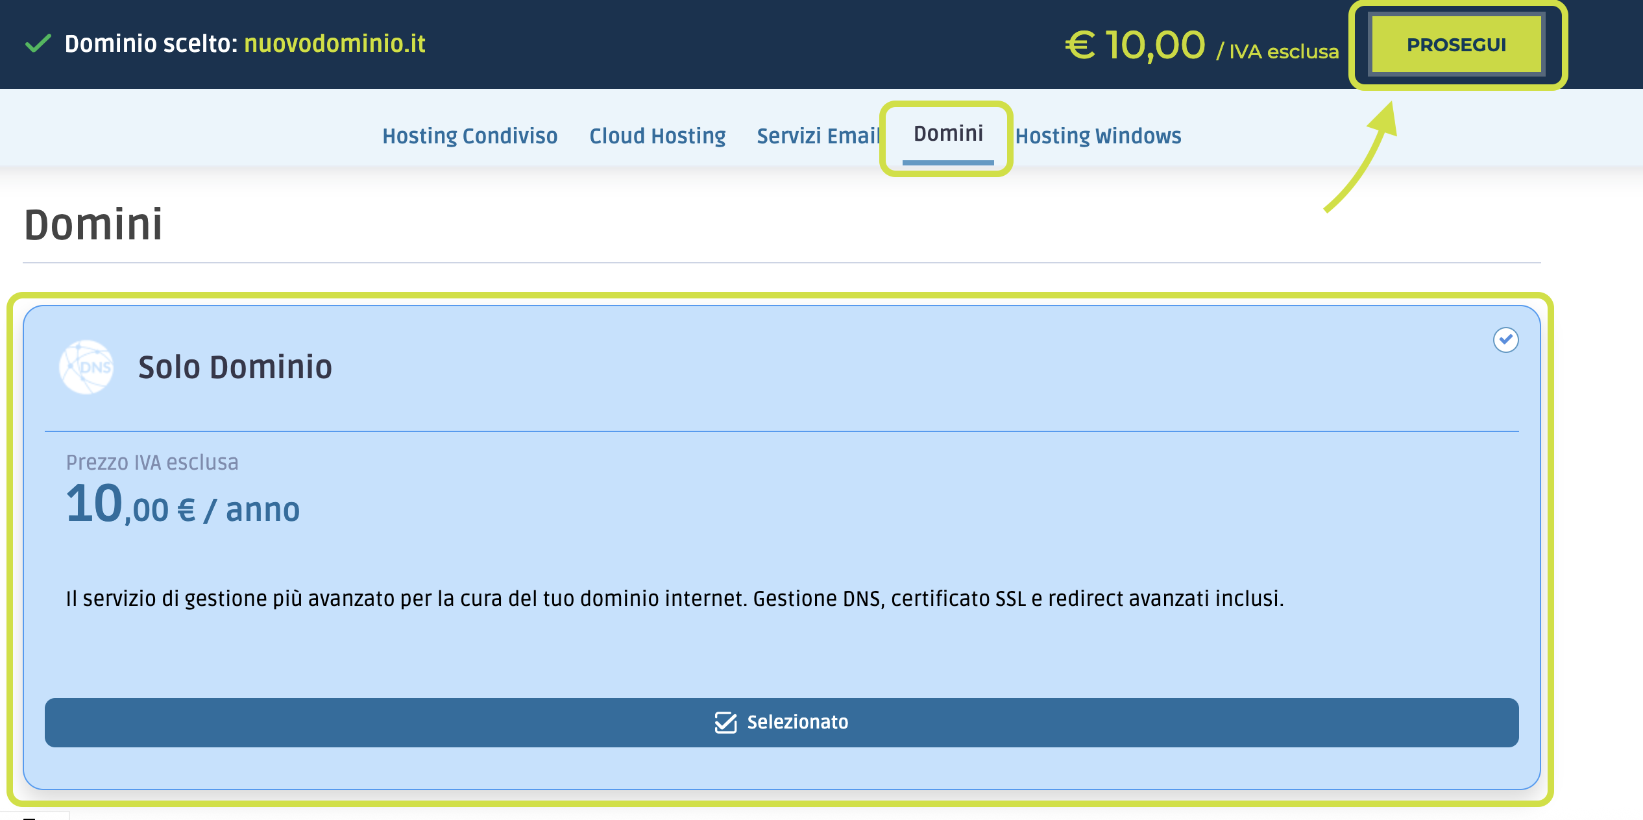The image size is (1643, 820).
Task: Switch to the Cloud Hosting tab
Action: (x=657, y=136)
